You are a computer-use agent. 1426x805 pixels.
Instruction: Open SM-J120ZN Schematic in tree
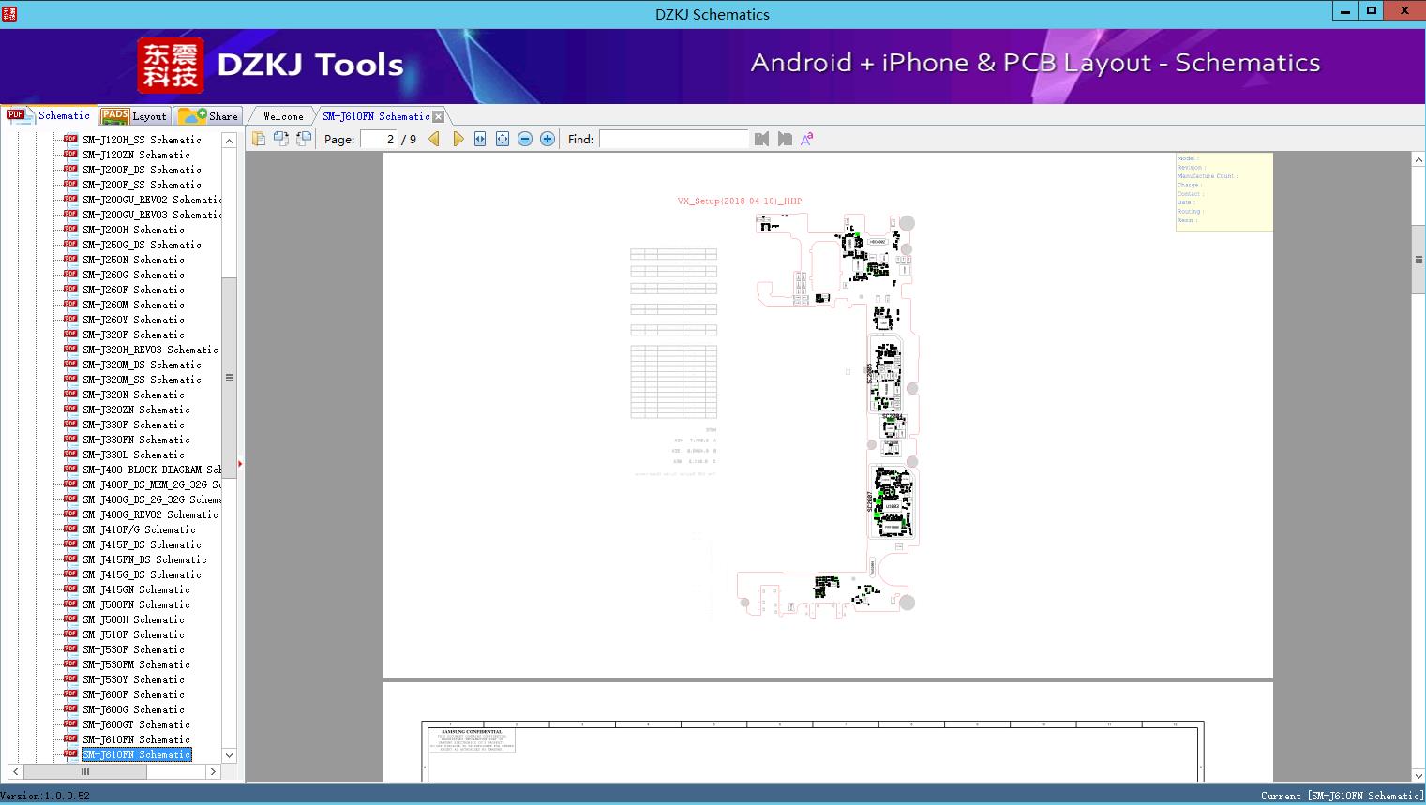[x=136, y=155]
